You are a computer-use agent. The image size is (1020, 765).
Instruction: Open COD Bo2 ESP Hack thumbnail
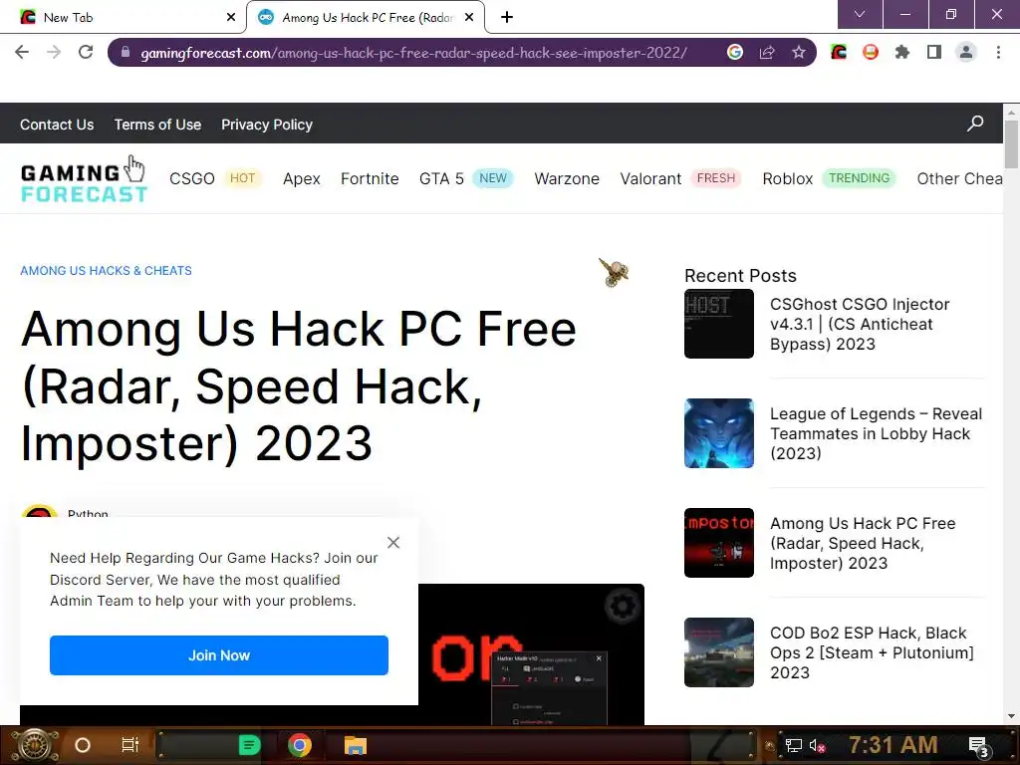719,652
